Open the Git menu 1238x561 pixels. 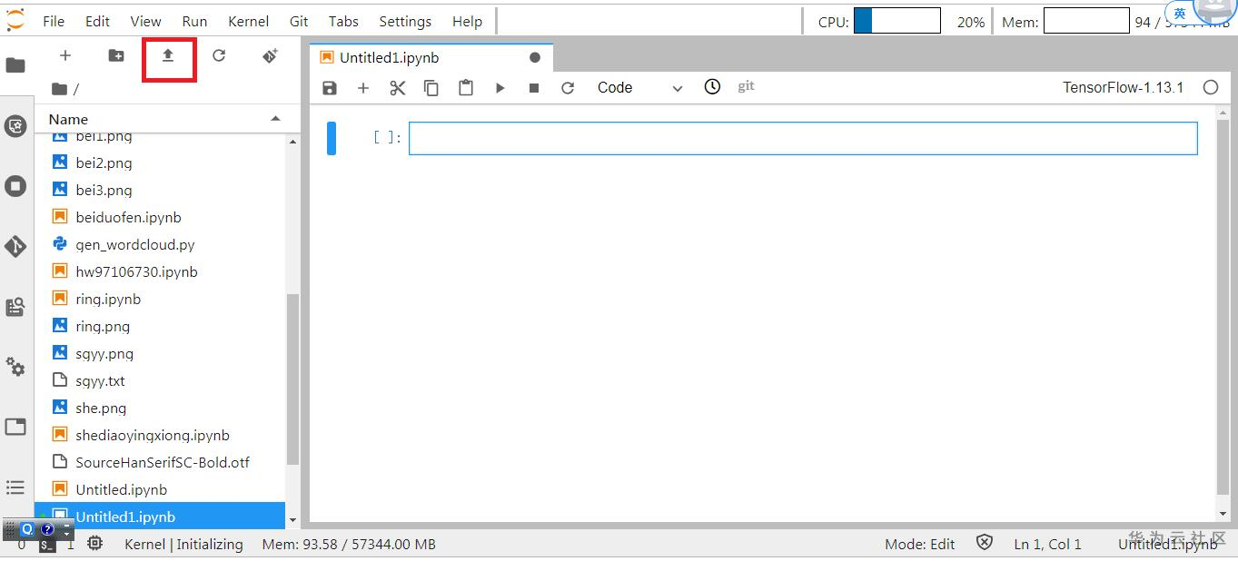(x=299, y=21)
